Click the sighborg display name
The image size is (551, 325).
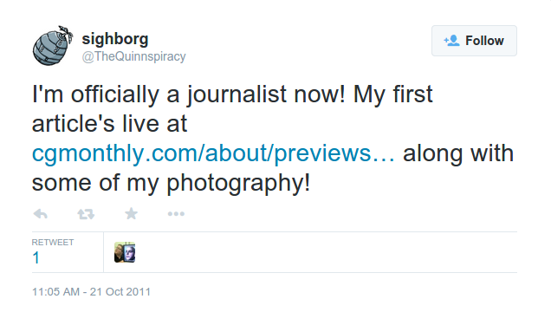click(x=115, y=39)
